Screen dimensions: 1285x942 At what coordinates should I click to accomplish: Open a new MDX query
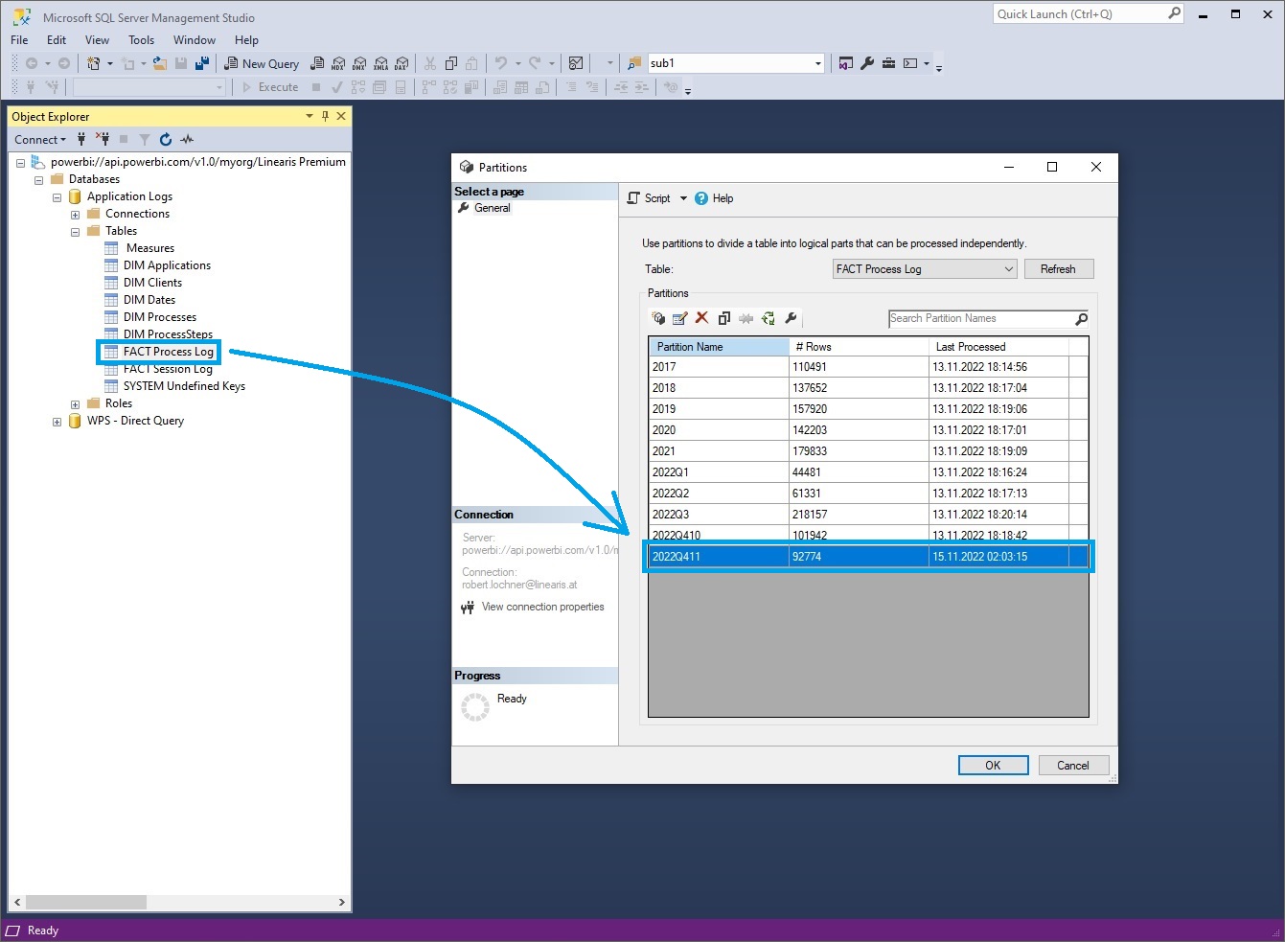point(337,63)
